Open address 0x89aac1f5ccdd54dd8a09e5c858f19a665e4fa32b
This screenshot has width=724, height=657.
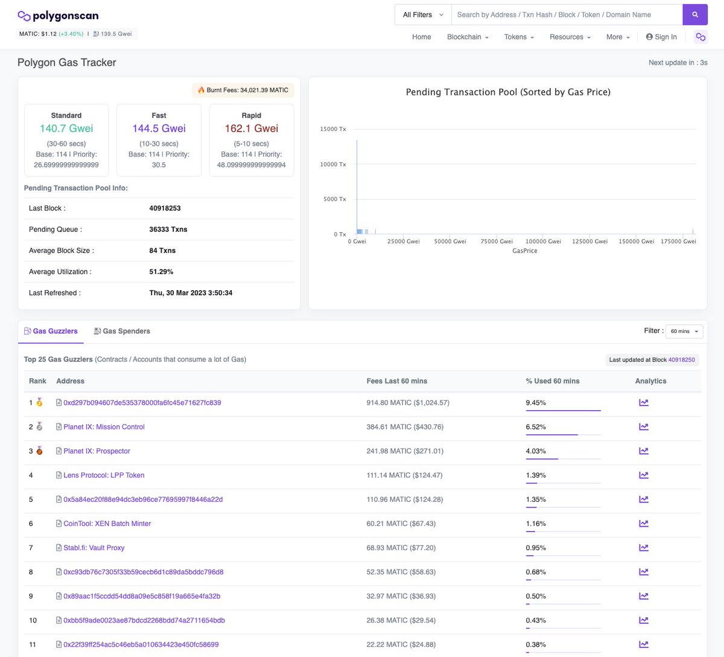click(x=142, y=595)
